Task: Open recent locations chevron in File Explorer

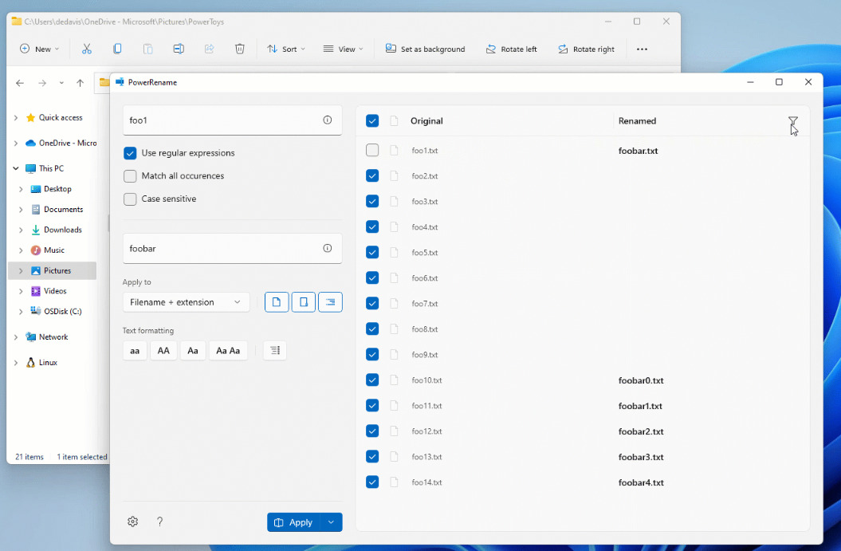Action: 61,83
